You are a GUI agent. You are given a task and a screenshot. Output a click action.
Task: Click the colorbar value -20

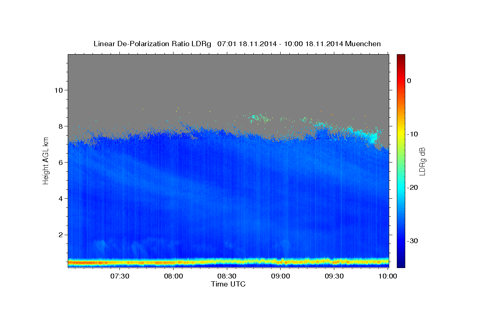coord(412,187)
